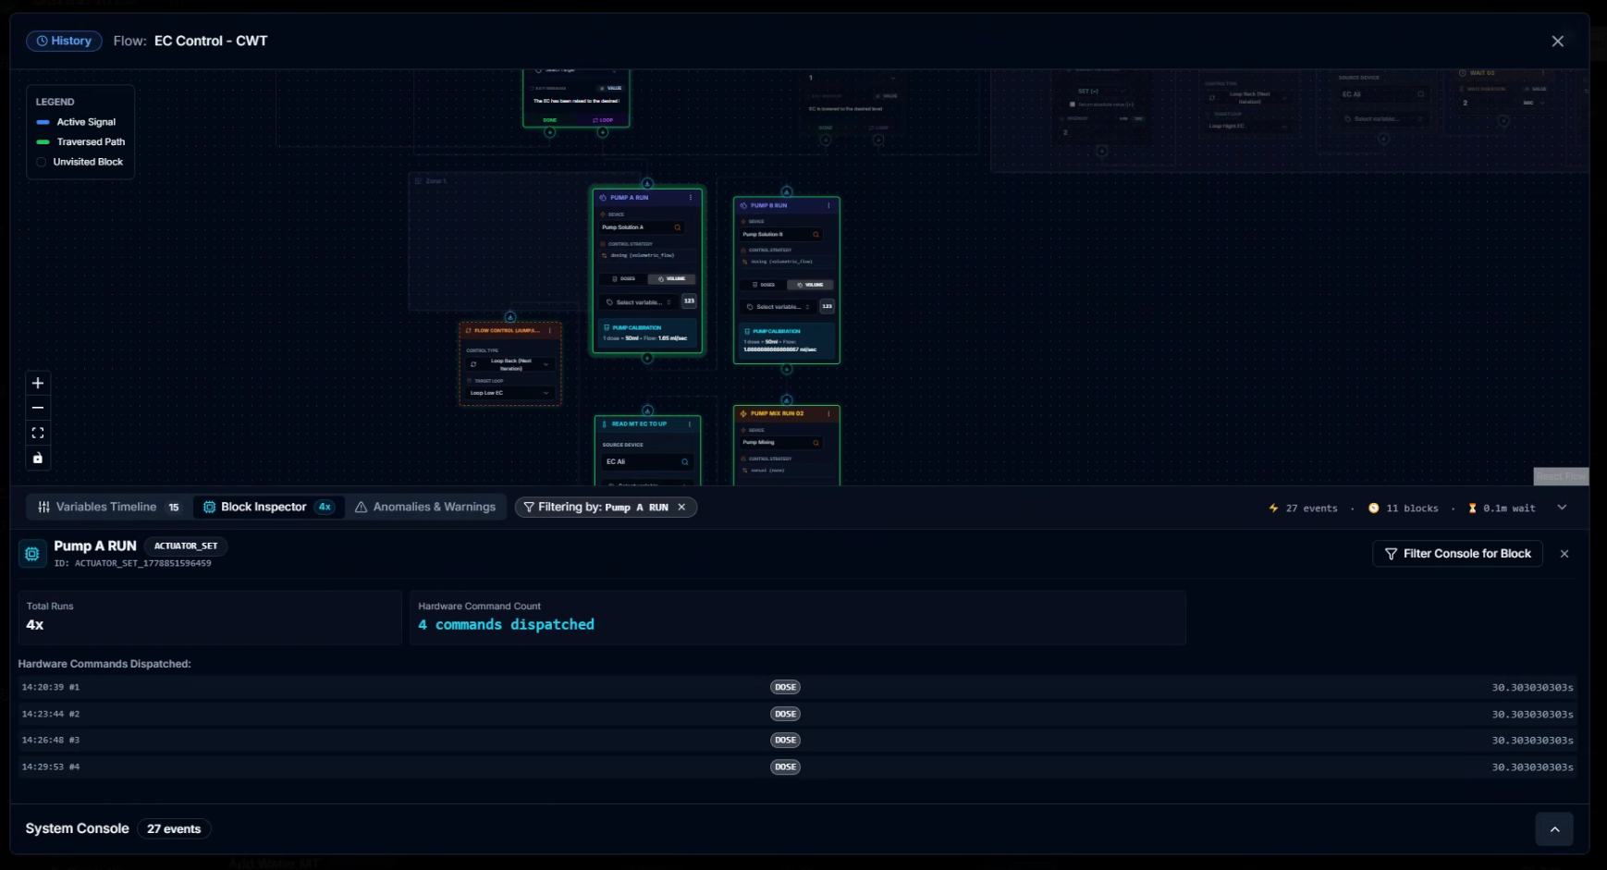This screenshot has height=870, width=1607.
Task: Open the Flow Control block options menu
Action: coord(550,330)
